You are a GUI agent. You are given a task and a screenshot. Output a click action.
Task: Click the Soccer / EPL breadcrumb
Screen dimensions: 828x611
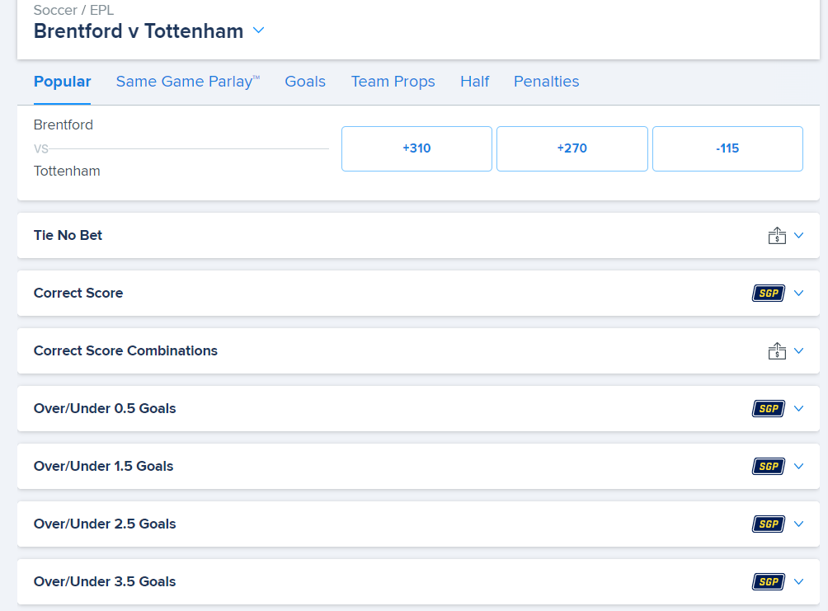[x=73, y=10]
